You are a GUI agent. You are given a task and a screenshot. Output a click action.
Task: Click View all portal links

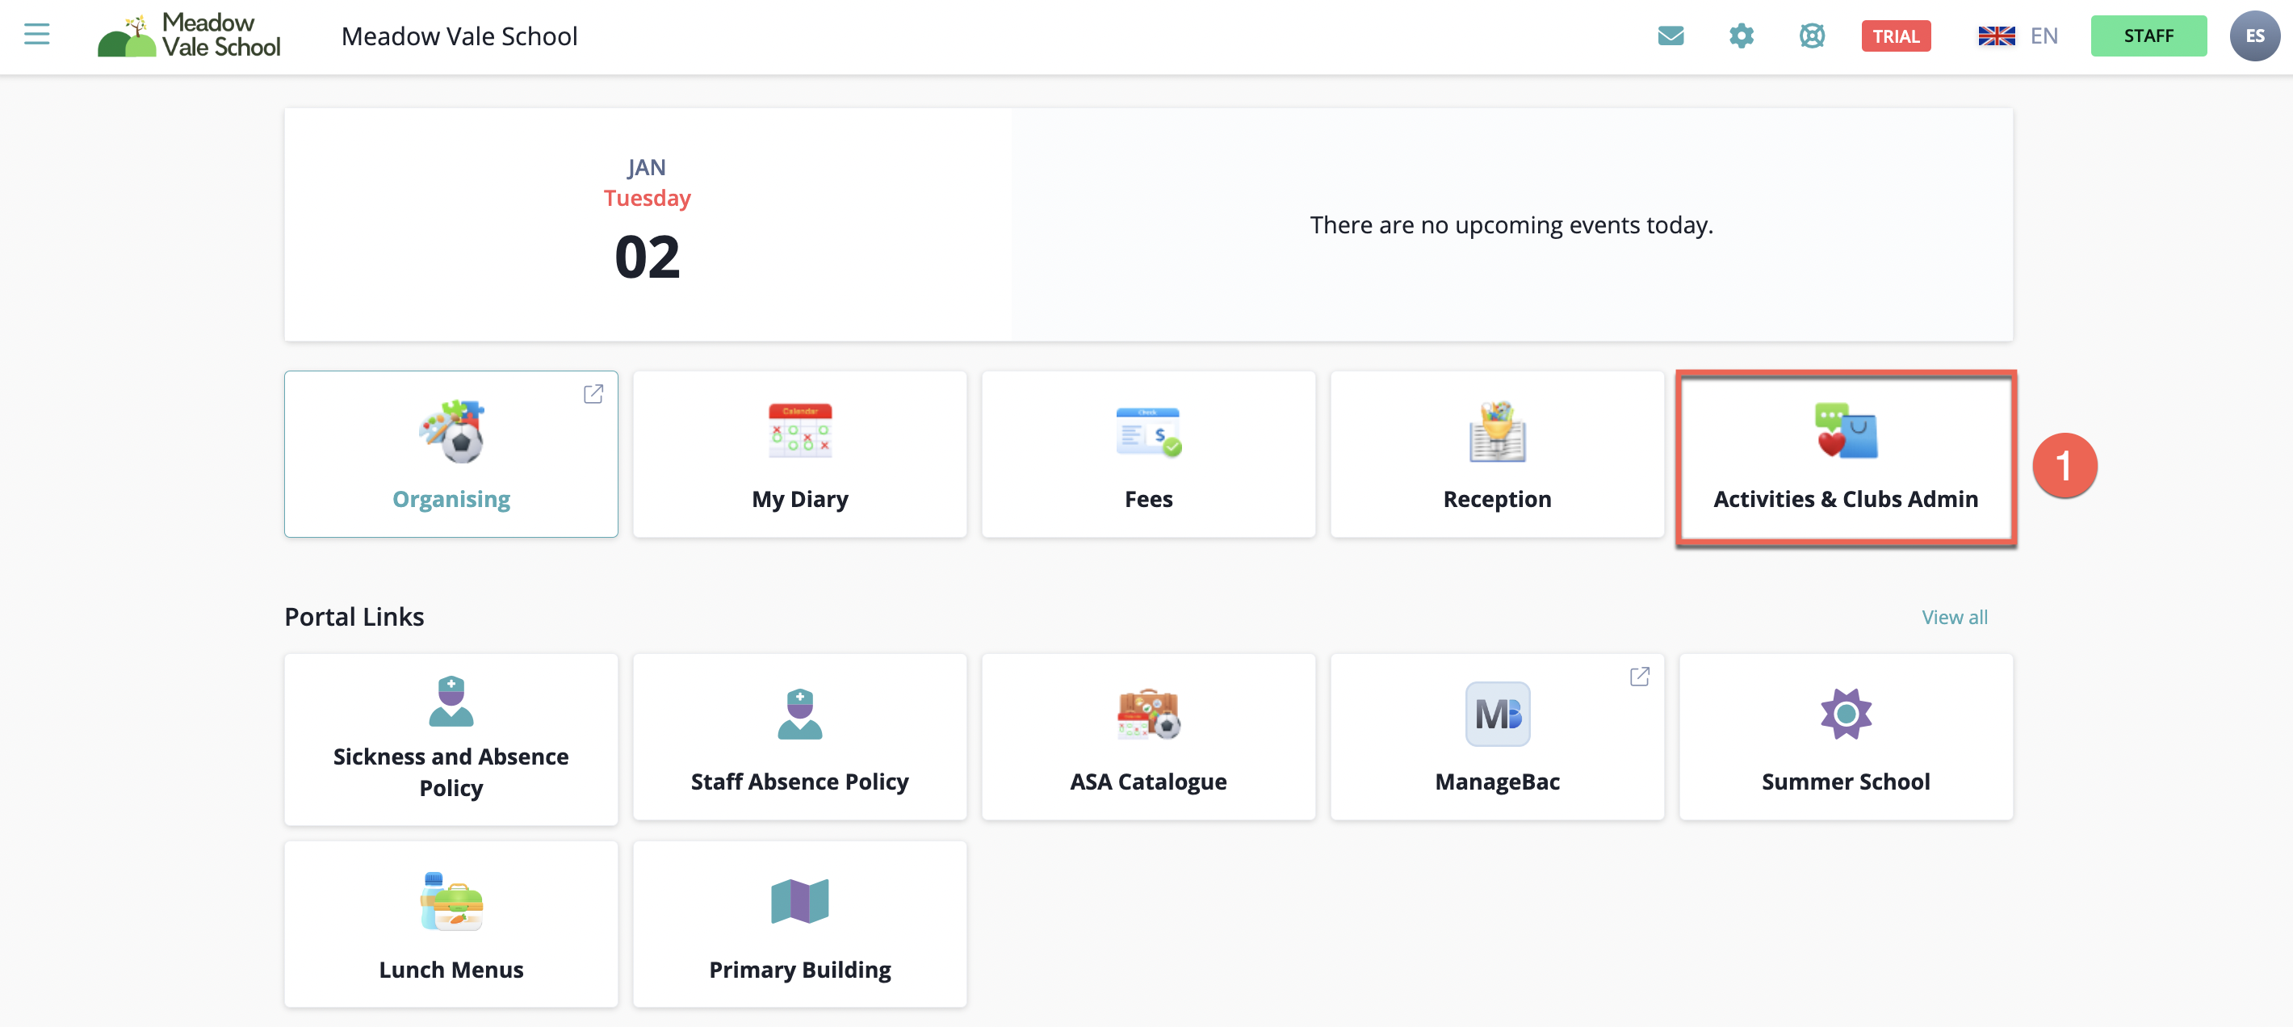1953,617
